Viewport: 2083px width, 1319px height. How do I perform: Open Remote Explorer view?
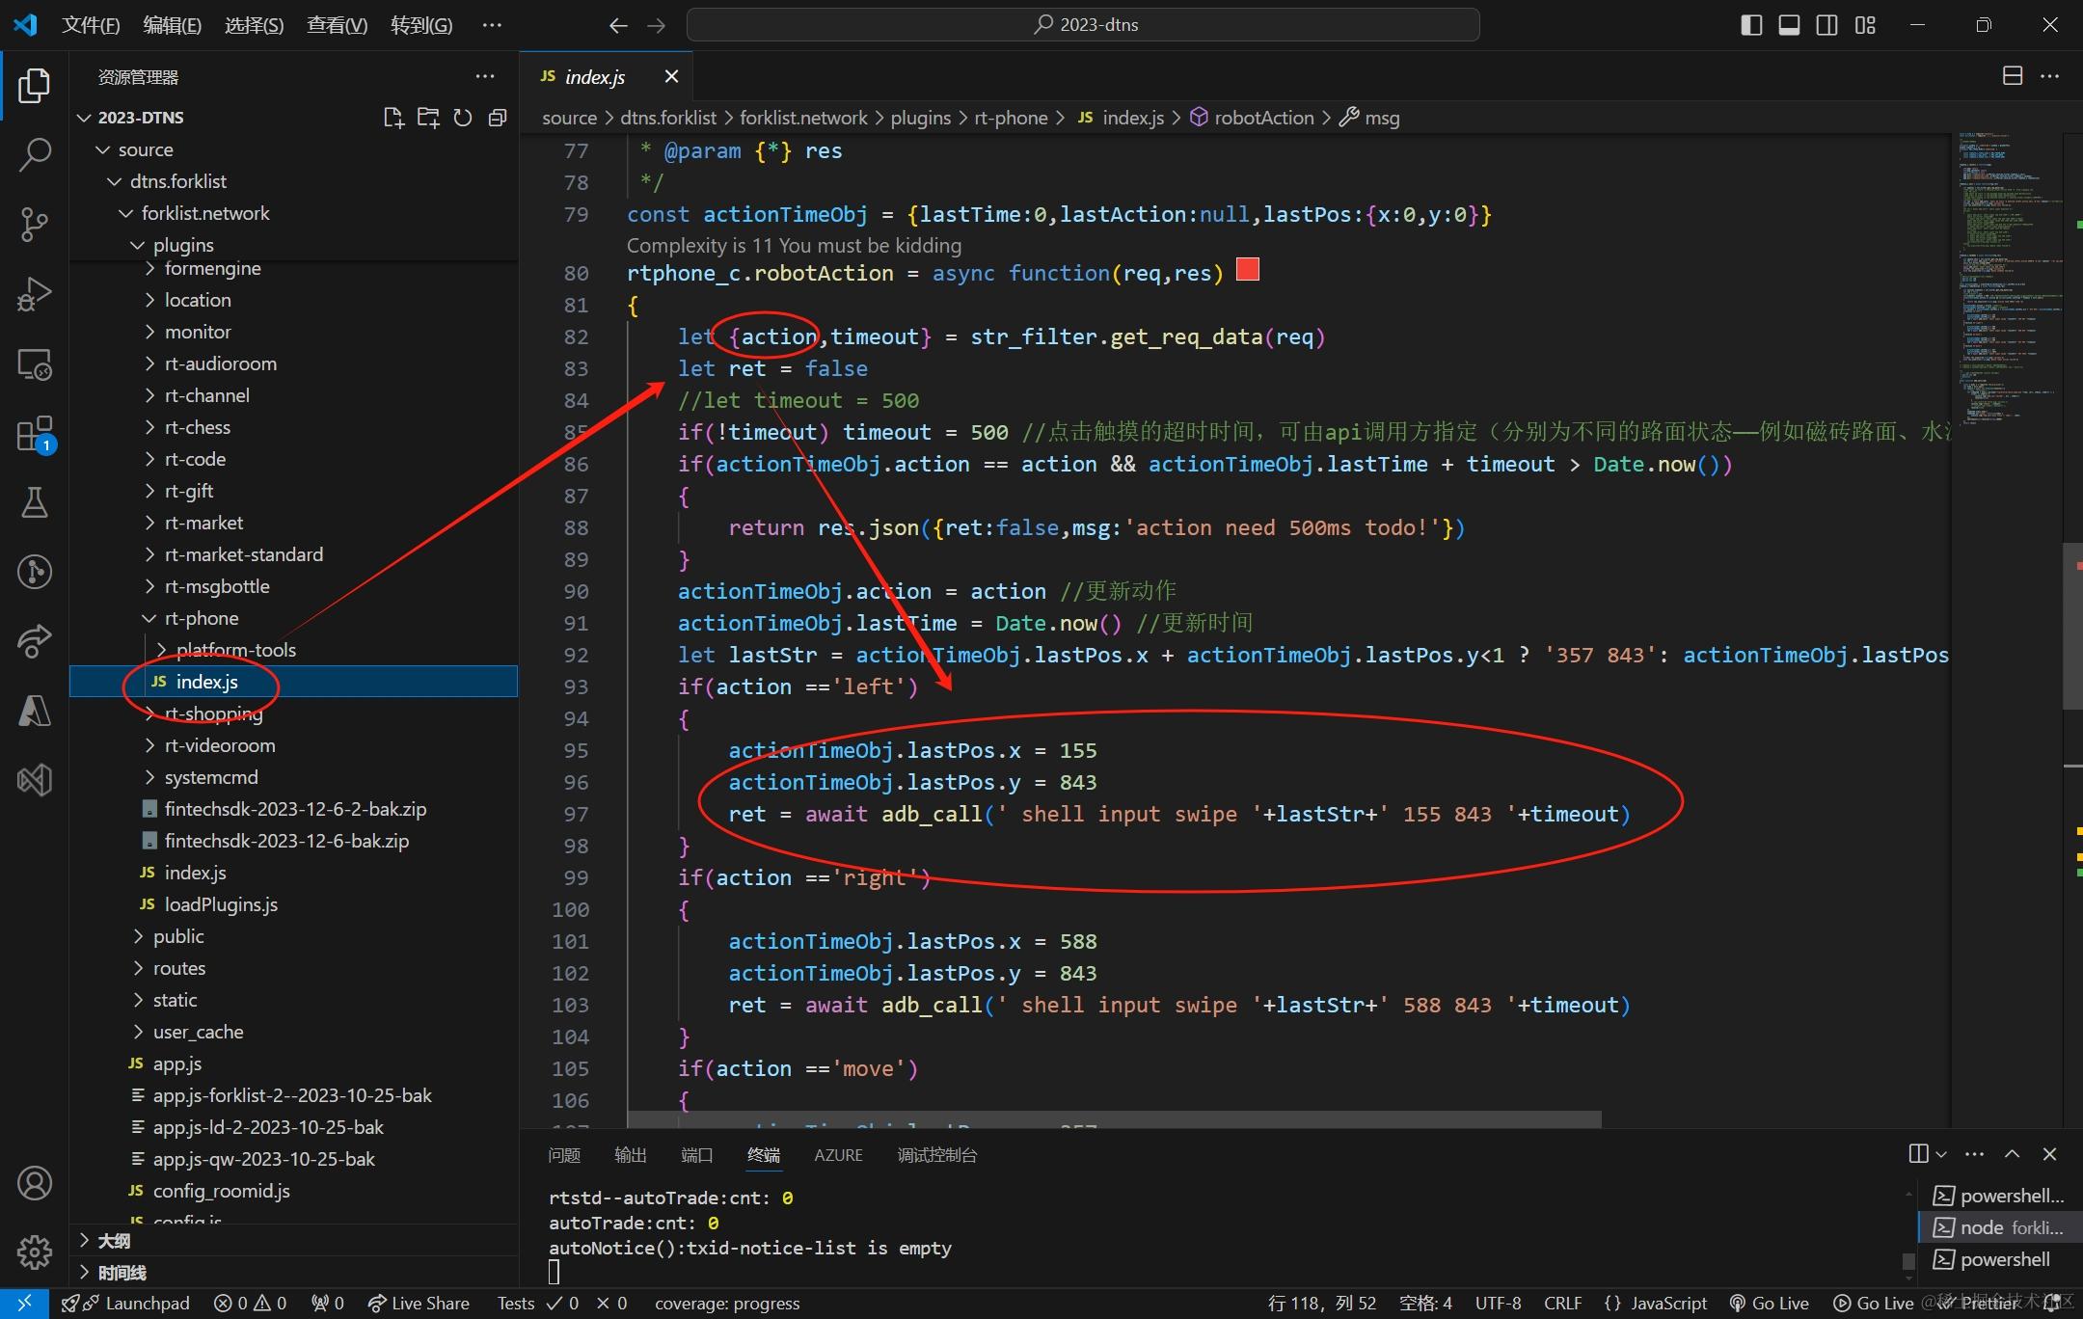35,363
